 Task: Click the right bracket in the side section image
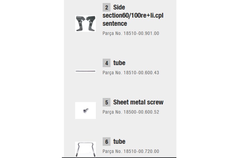pyautogui.click(x=91, y=24)
